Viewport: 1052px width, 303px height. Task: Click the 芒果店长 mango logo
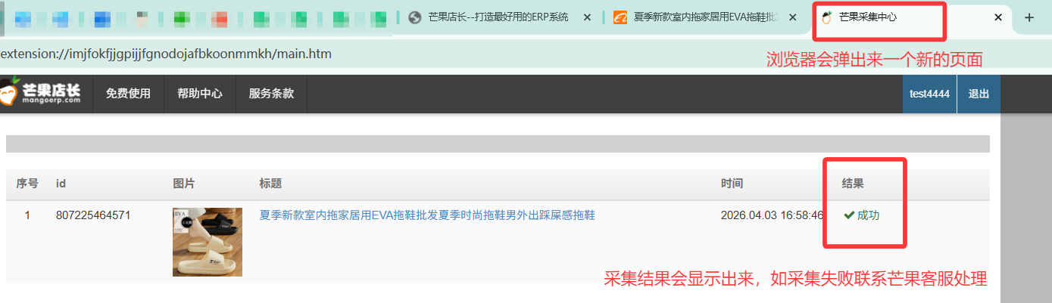(41, 94)
